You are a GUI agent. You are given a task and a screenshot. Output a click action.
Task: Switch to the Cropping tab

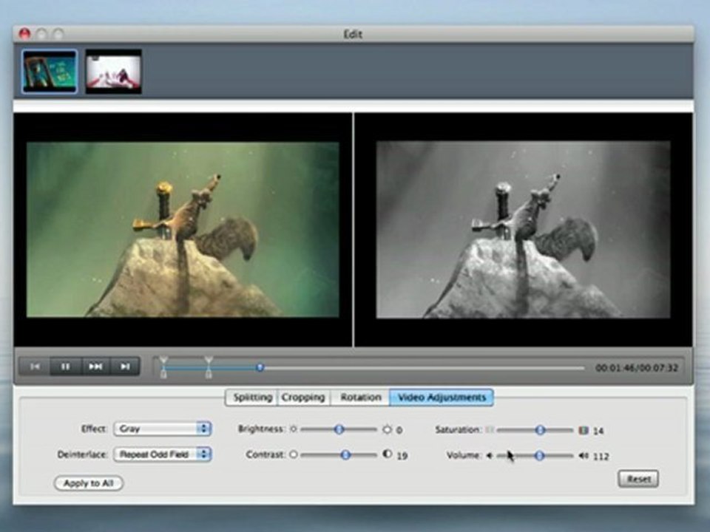(x=303, y=398)
